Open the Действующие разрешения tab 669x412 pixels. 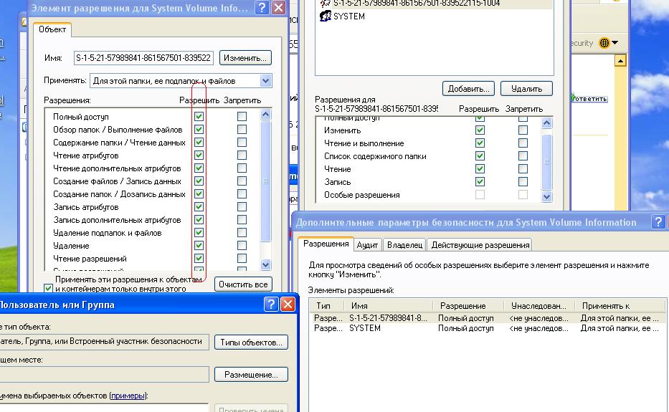480,245
